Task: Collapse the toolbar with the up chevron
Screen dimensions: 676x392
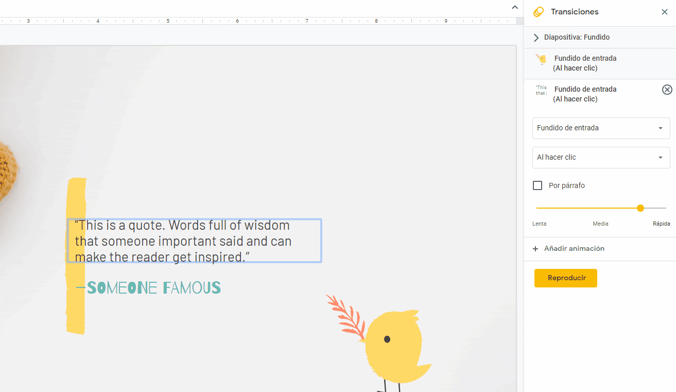Action: 514,7
